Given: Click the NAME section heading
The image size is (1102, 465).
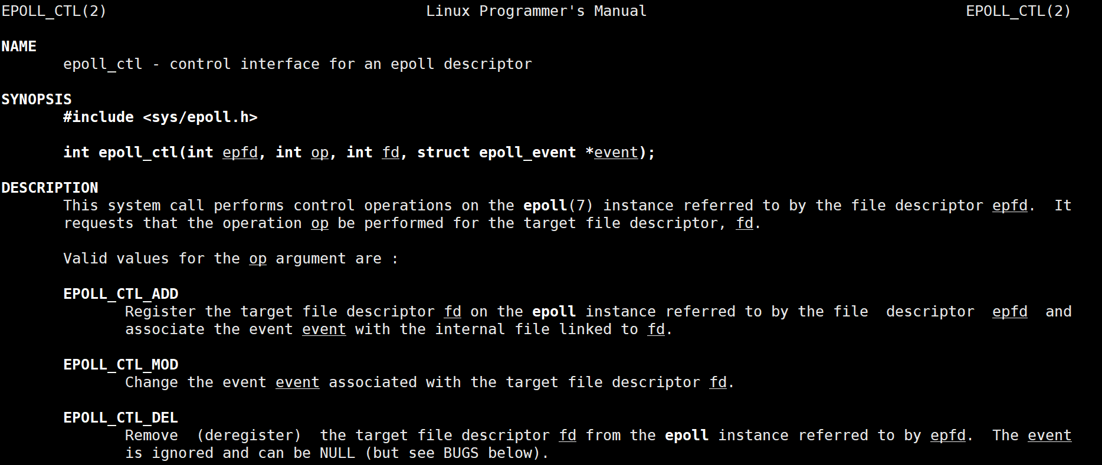Looking at the screenshot, I should point(19,47).
